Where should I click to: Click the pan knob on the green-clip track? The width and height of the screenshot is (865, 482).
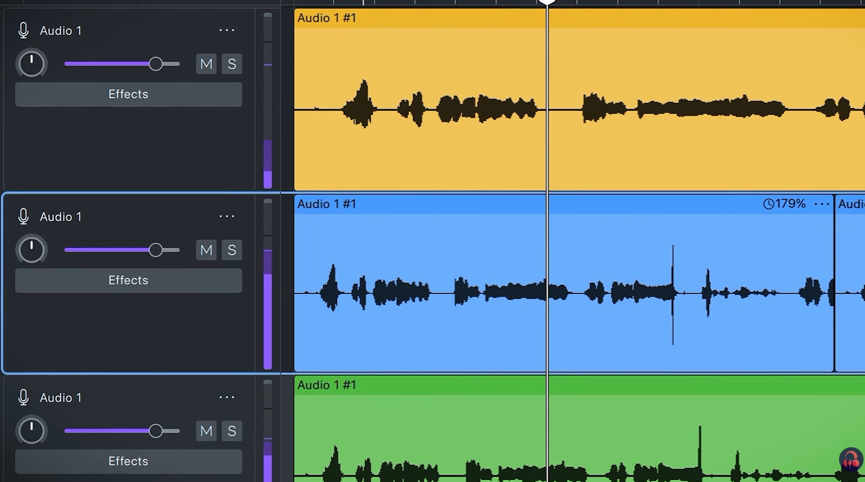31,431
